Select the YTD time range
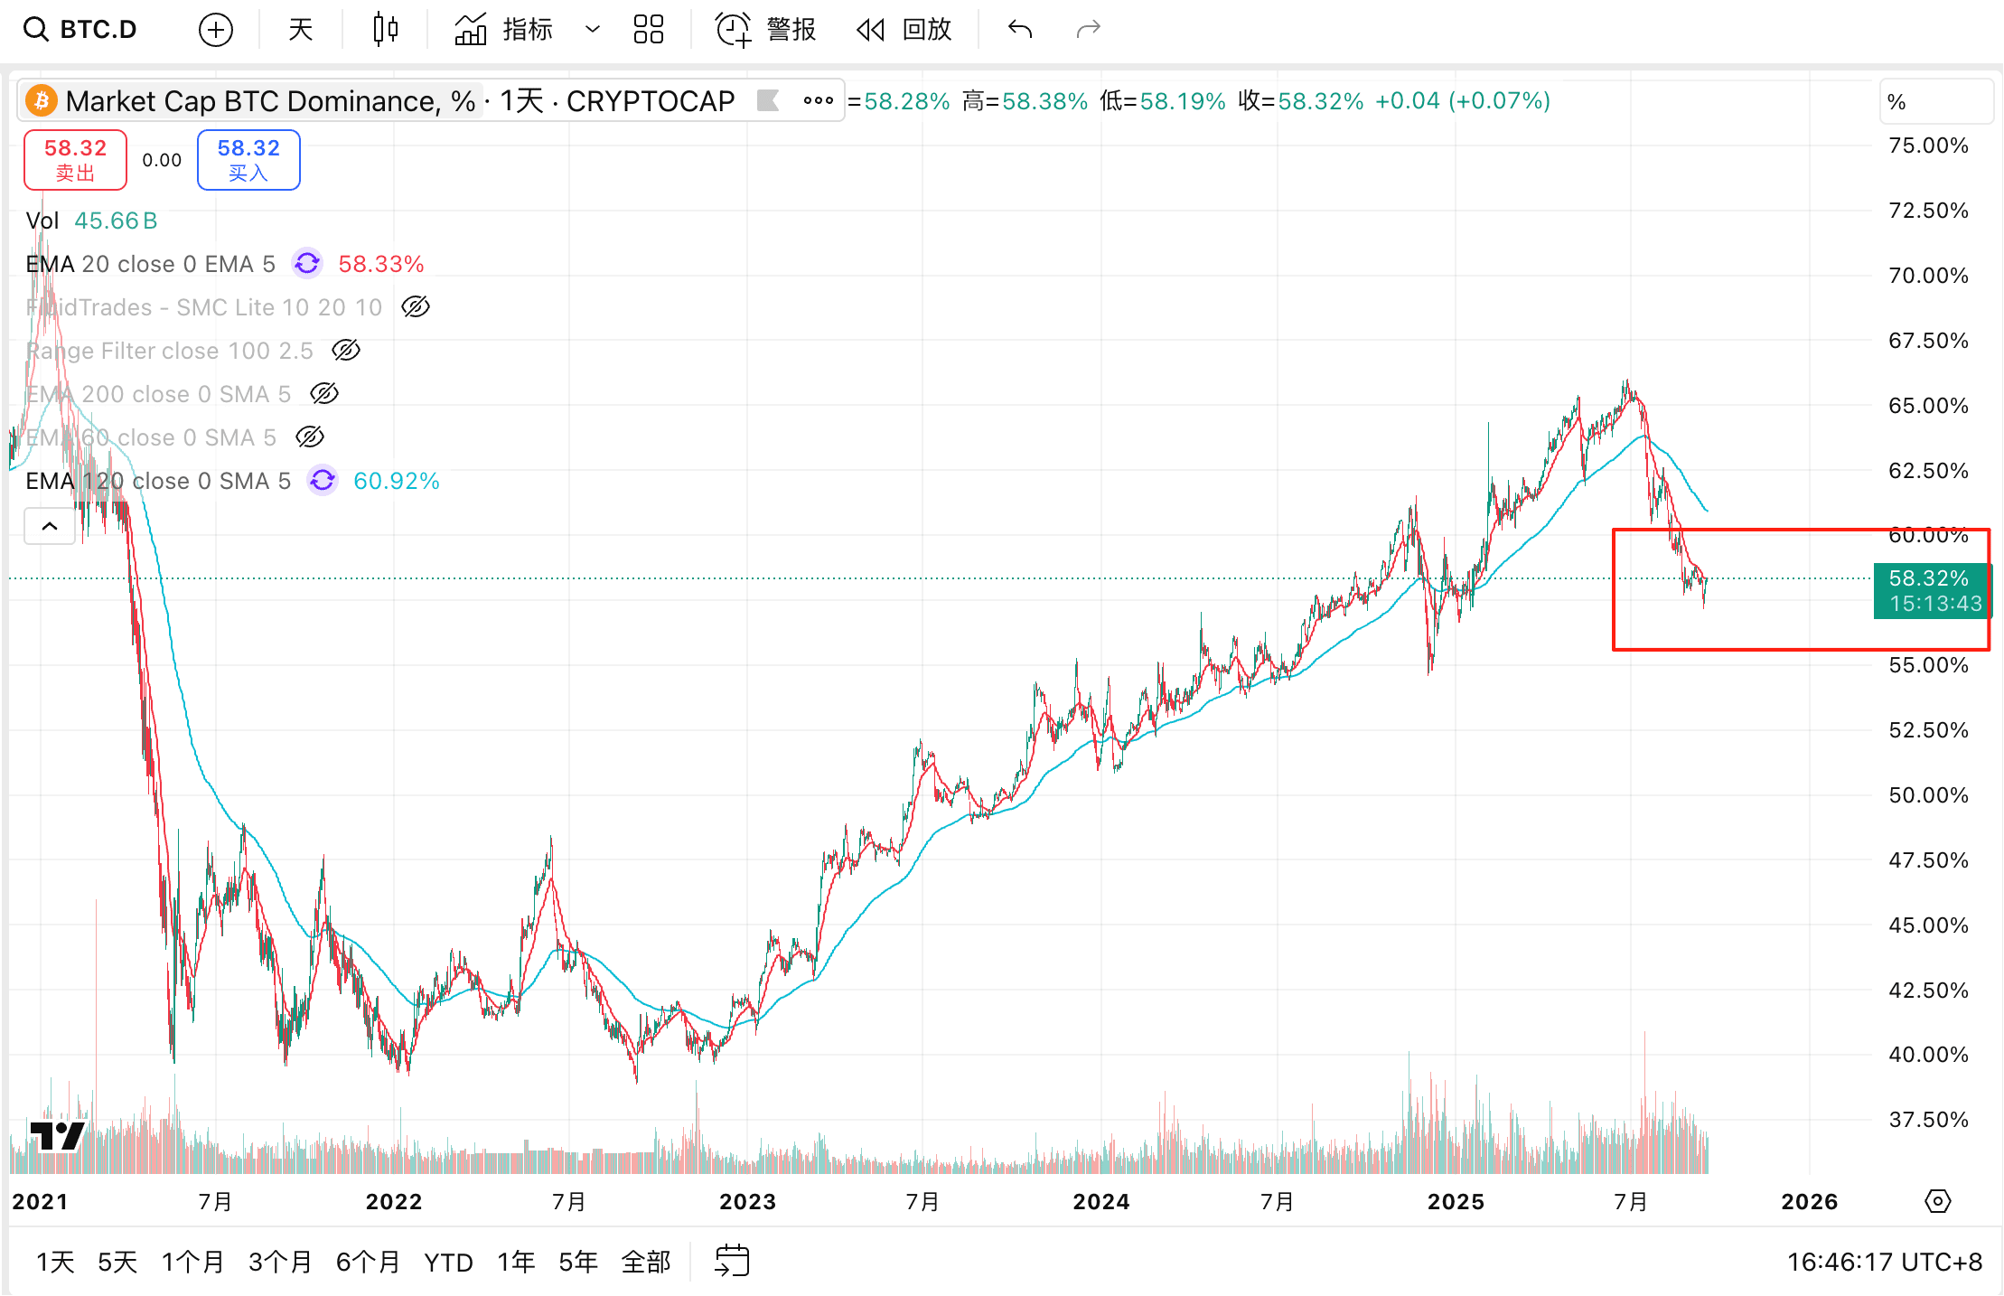Image resolution: width=2004 pixels, height=1296 pixels. pyautogui.click(x=448, y=1262)
